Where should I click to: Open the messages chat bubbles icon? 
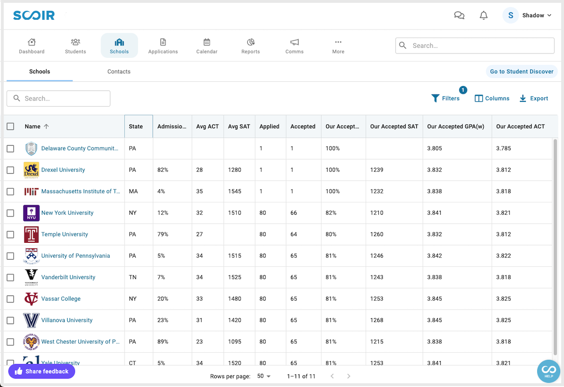[459, 15]
